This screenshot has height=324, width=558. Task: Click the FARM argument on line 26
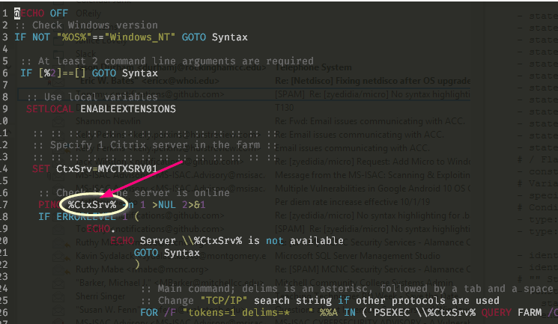(x=530, y=313)
